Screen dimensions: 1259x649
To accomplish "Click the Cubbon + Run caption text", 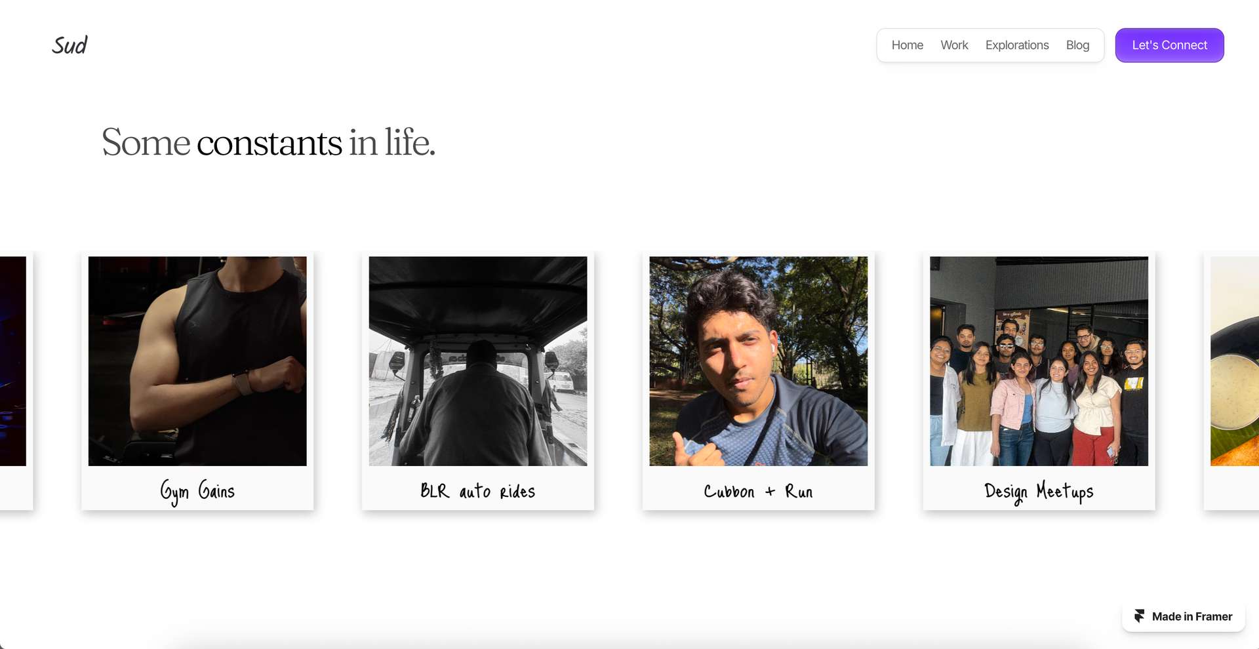I will (758, 490).
